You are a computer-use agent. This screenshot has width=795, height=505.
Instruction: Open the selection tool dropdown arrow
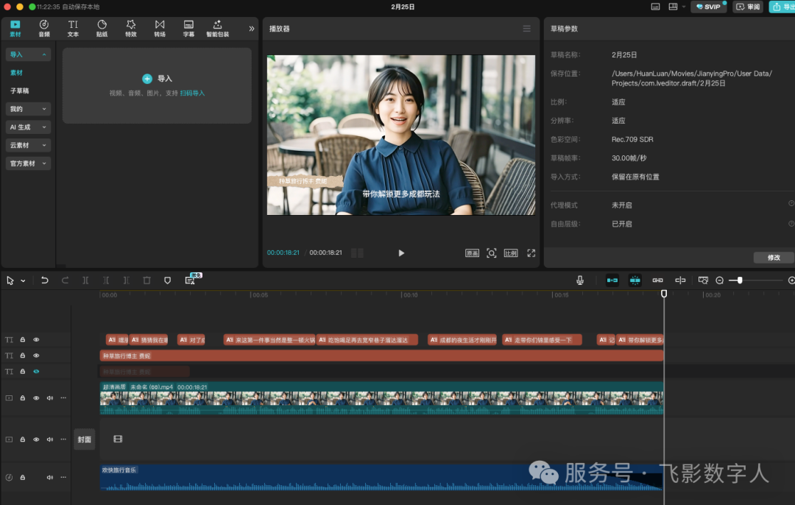click(23, 281)
